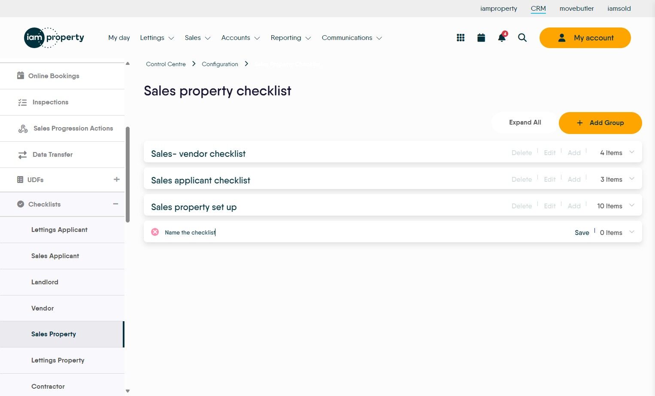Open the calendar icon in header
The width and height of the screenshot is (655, 396).
point(481,38)
